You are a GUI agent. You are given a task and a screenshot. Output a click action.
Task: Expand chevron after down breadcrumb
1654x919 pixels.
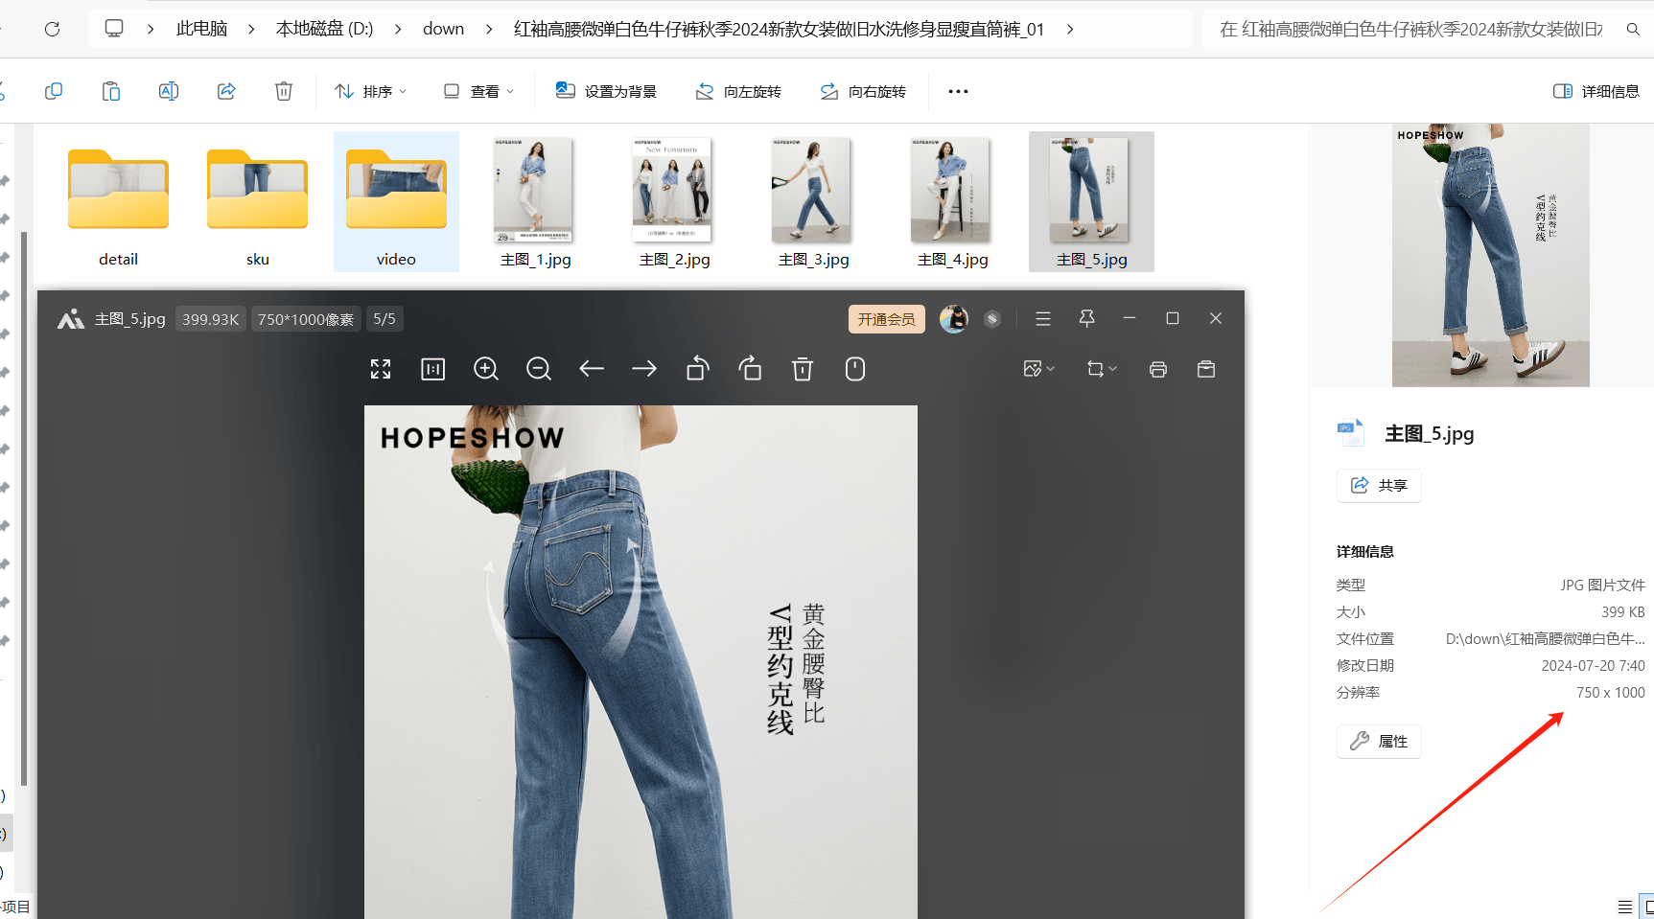pyautogui.click(x=489, y=29)
